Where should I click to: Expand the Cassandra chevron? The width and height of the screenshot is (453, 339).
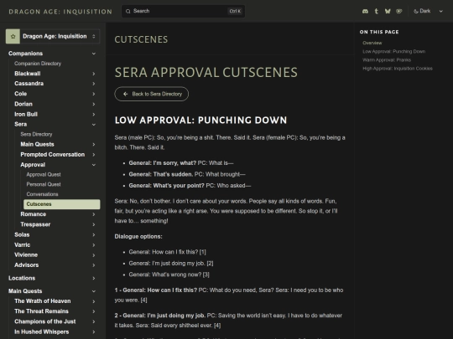(x=94, y=84)
